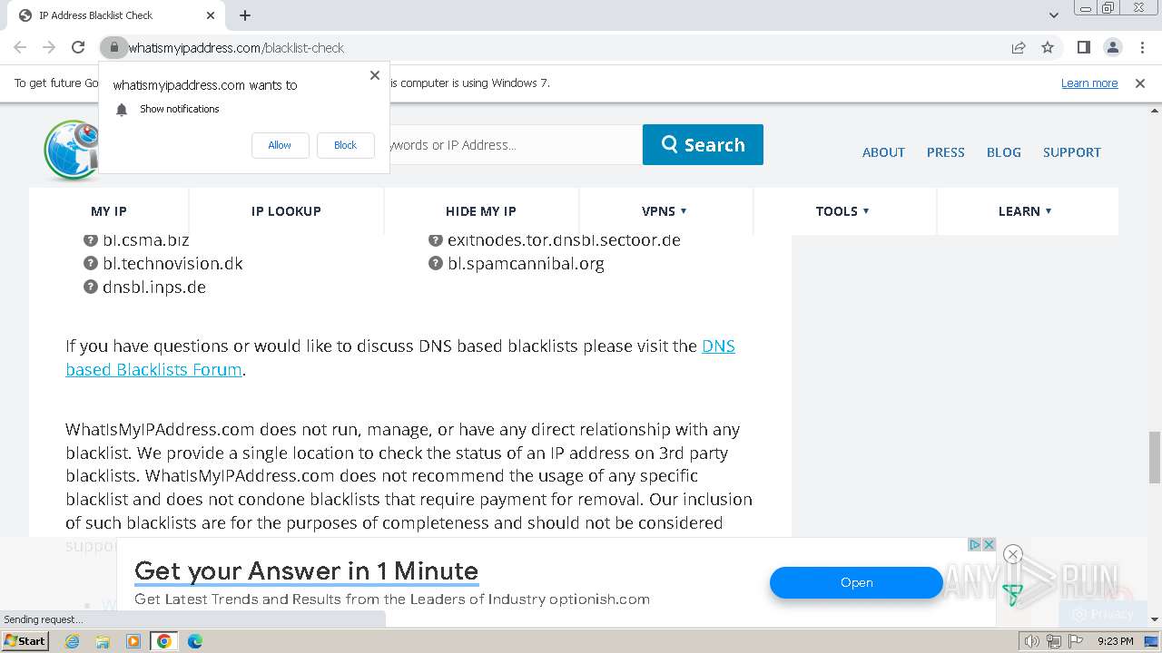Close the bottom ad with the round X
1162x653 pixels.
coord(1013,554)
